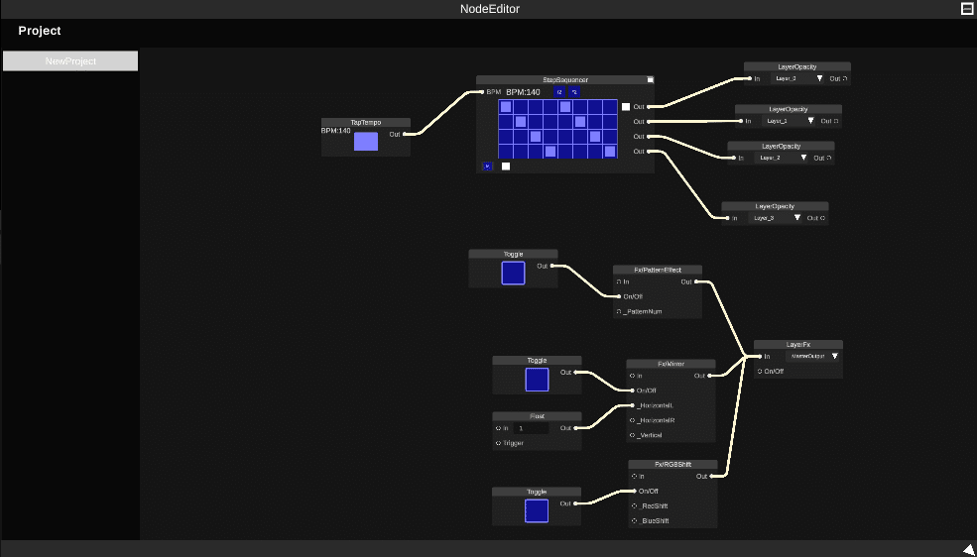Image resolution: width=977 pixels, height=557 pixels.
Task: Click the FxPatternEffect _PatternNum port
Action: (x=619, y=312)
